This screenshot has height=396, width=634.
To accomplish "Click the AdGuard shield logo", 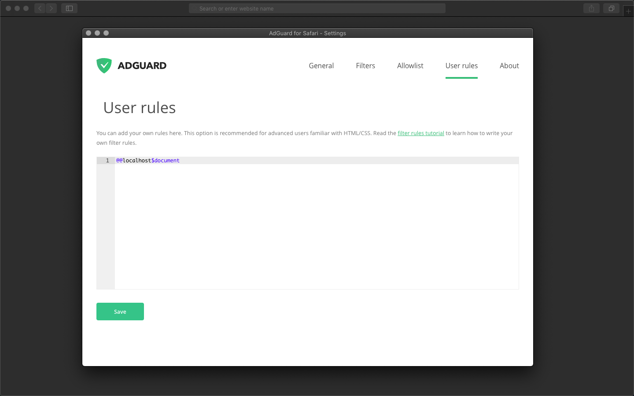I will click(104, 65).
